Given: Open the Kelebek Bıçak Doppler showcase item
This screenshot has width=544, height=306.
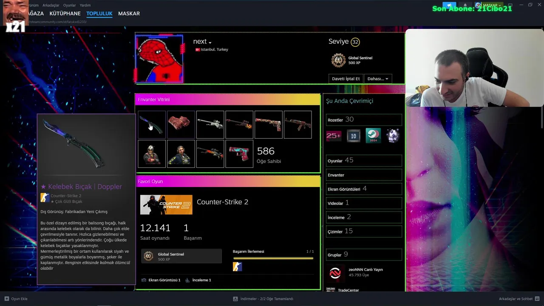Looking at the screenshot, I should coord(152,125).
